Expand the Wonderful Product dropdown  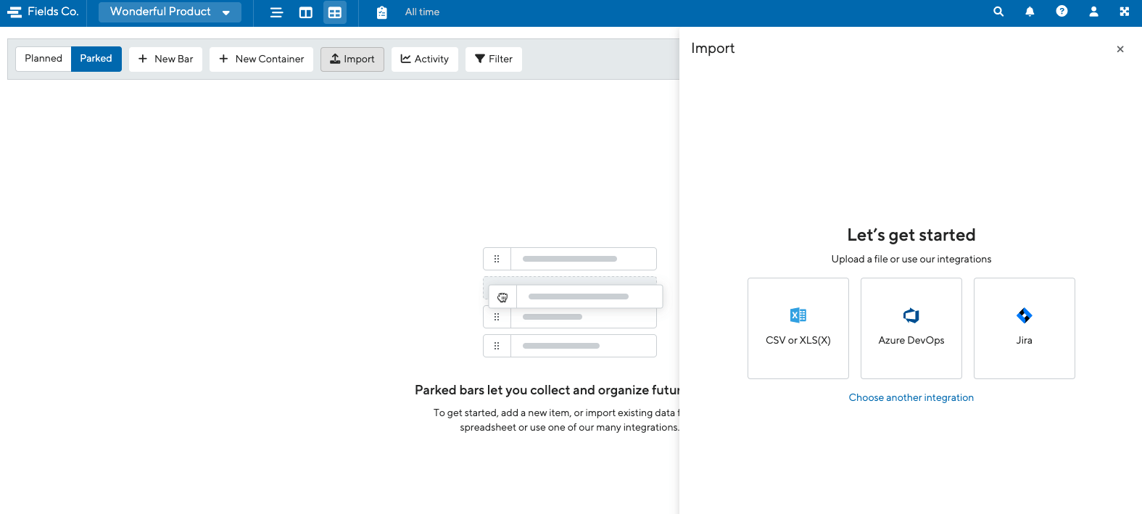[170, 12]
